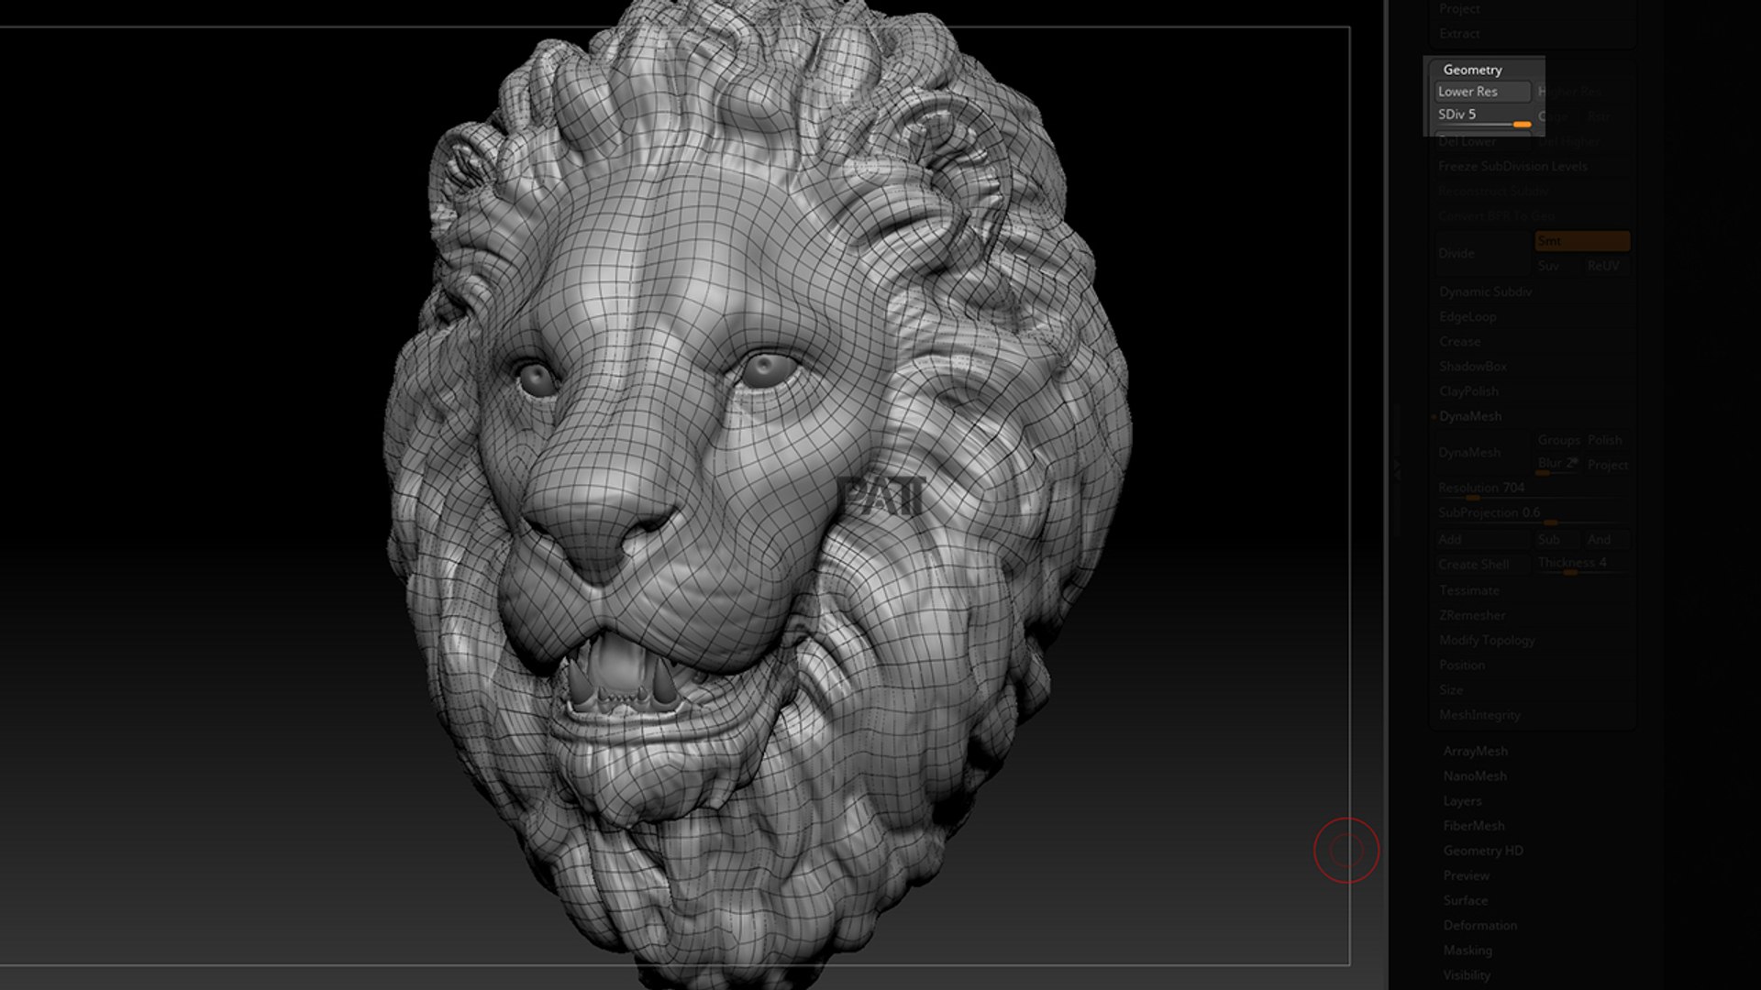The image size is (1761, 990).
Task: Open the Masking subpalette
Action: point(1467,950)
